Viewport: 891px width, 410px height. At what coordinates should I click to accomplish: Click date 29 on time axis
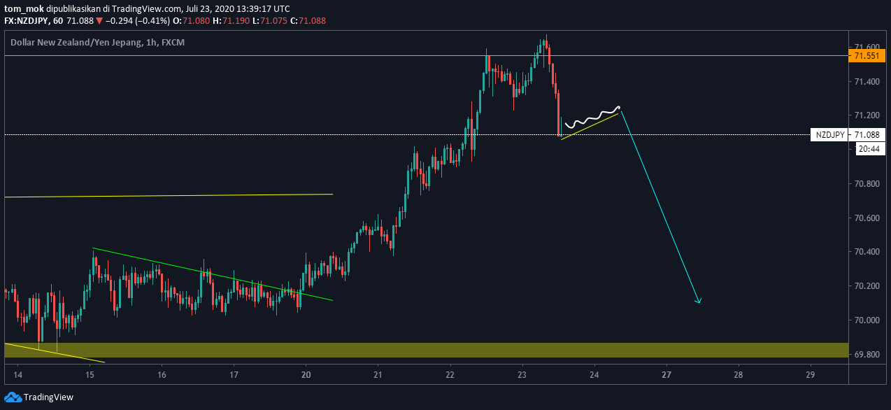[x=811, y=374]
